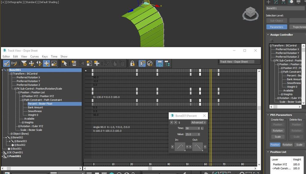Expand Advanced options in Percent dialog
Viewport: 306px width, 174px height.
point(198,122)
